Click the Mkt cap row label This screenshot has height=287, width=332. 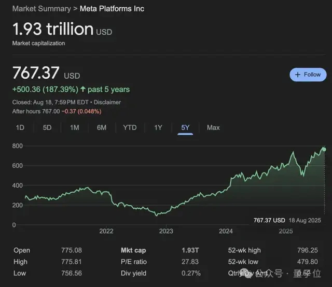[x=133, y=250]
